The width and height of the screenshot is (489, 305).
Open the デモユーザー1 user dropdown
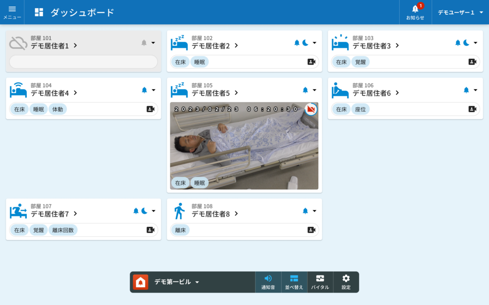coord(460,12)
